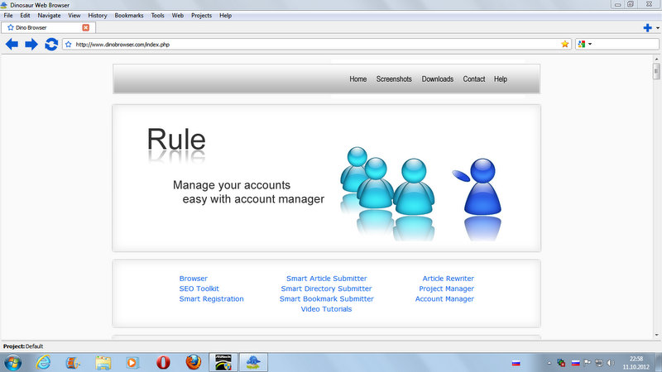This screenshot has height=372, width=662.
Task: Open Windows Start menu
Action: 12,362
